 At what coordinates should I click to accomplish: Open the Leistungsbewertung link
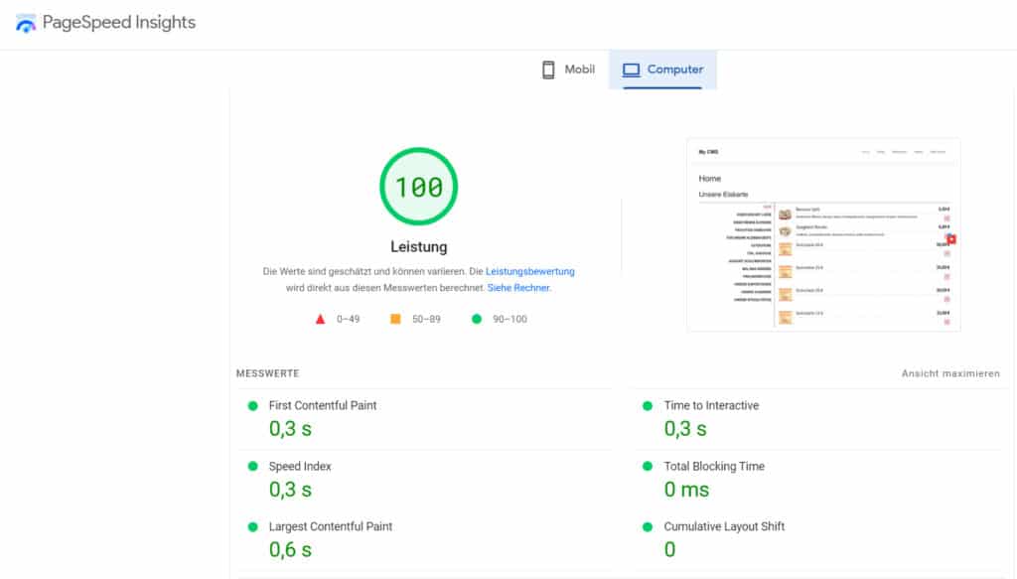[x=530, y=271]
